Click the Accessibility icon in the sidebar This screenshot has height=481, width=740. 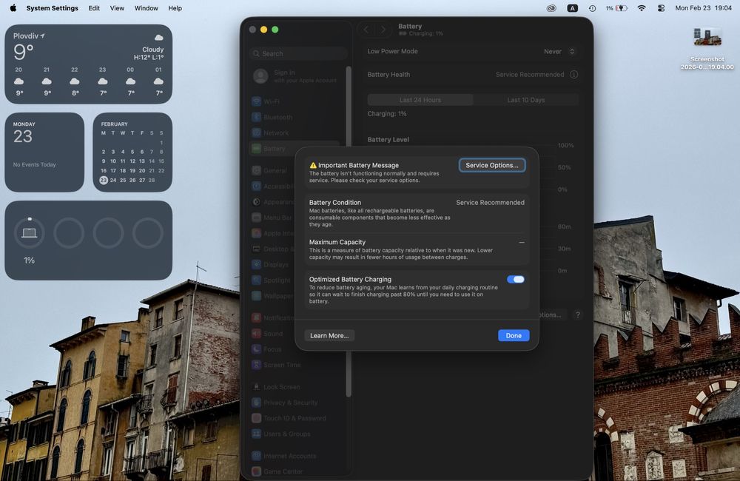256,186
